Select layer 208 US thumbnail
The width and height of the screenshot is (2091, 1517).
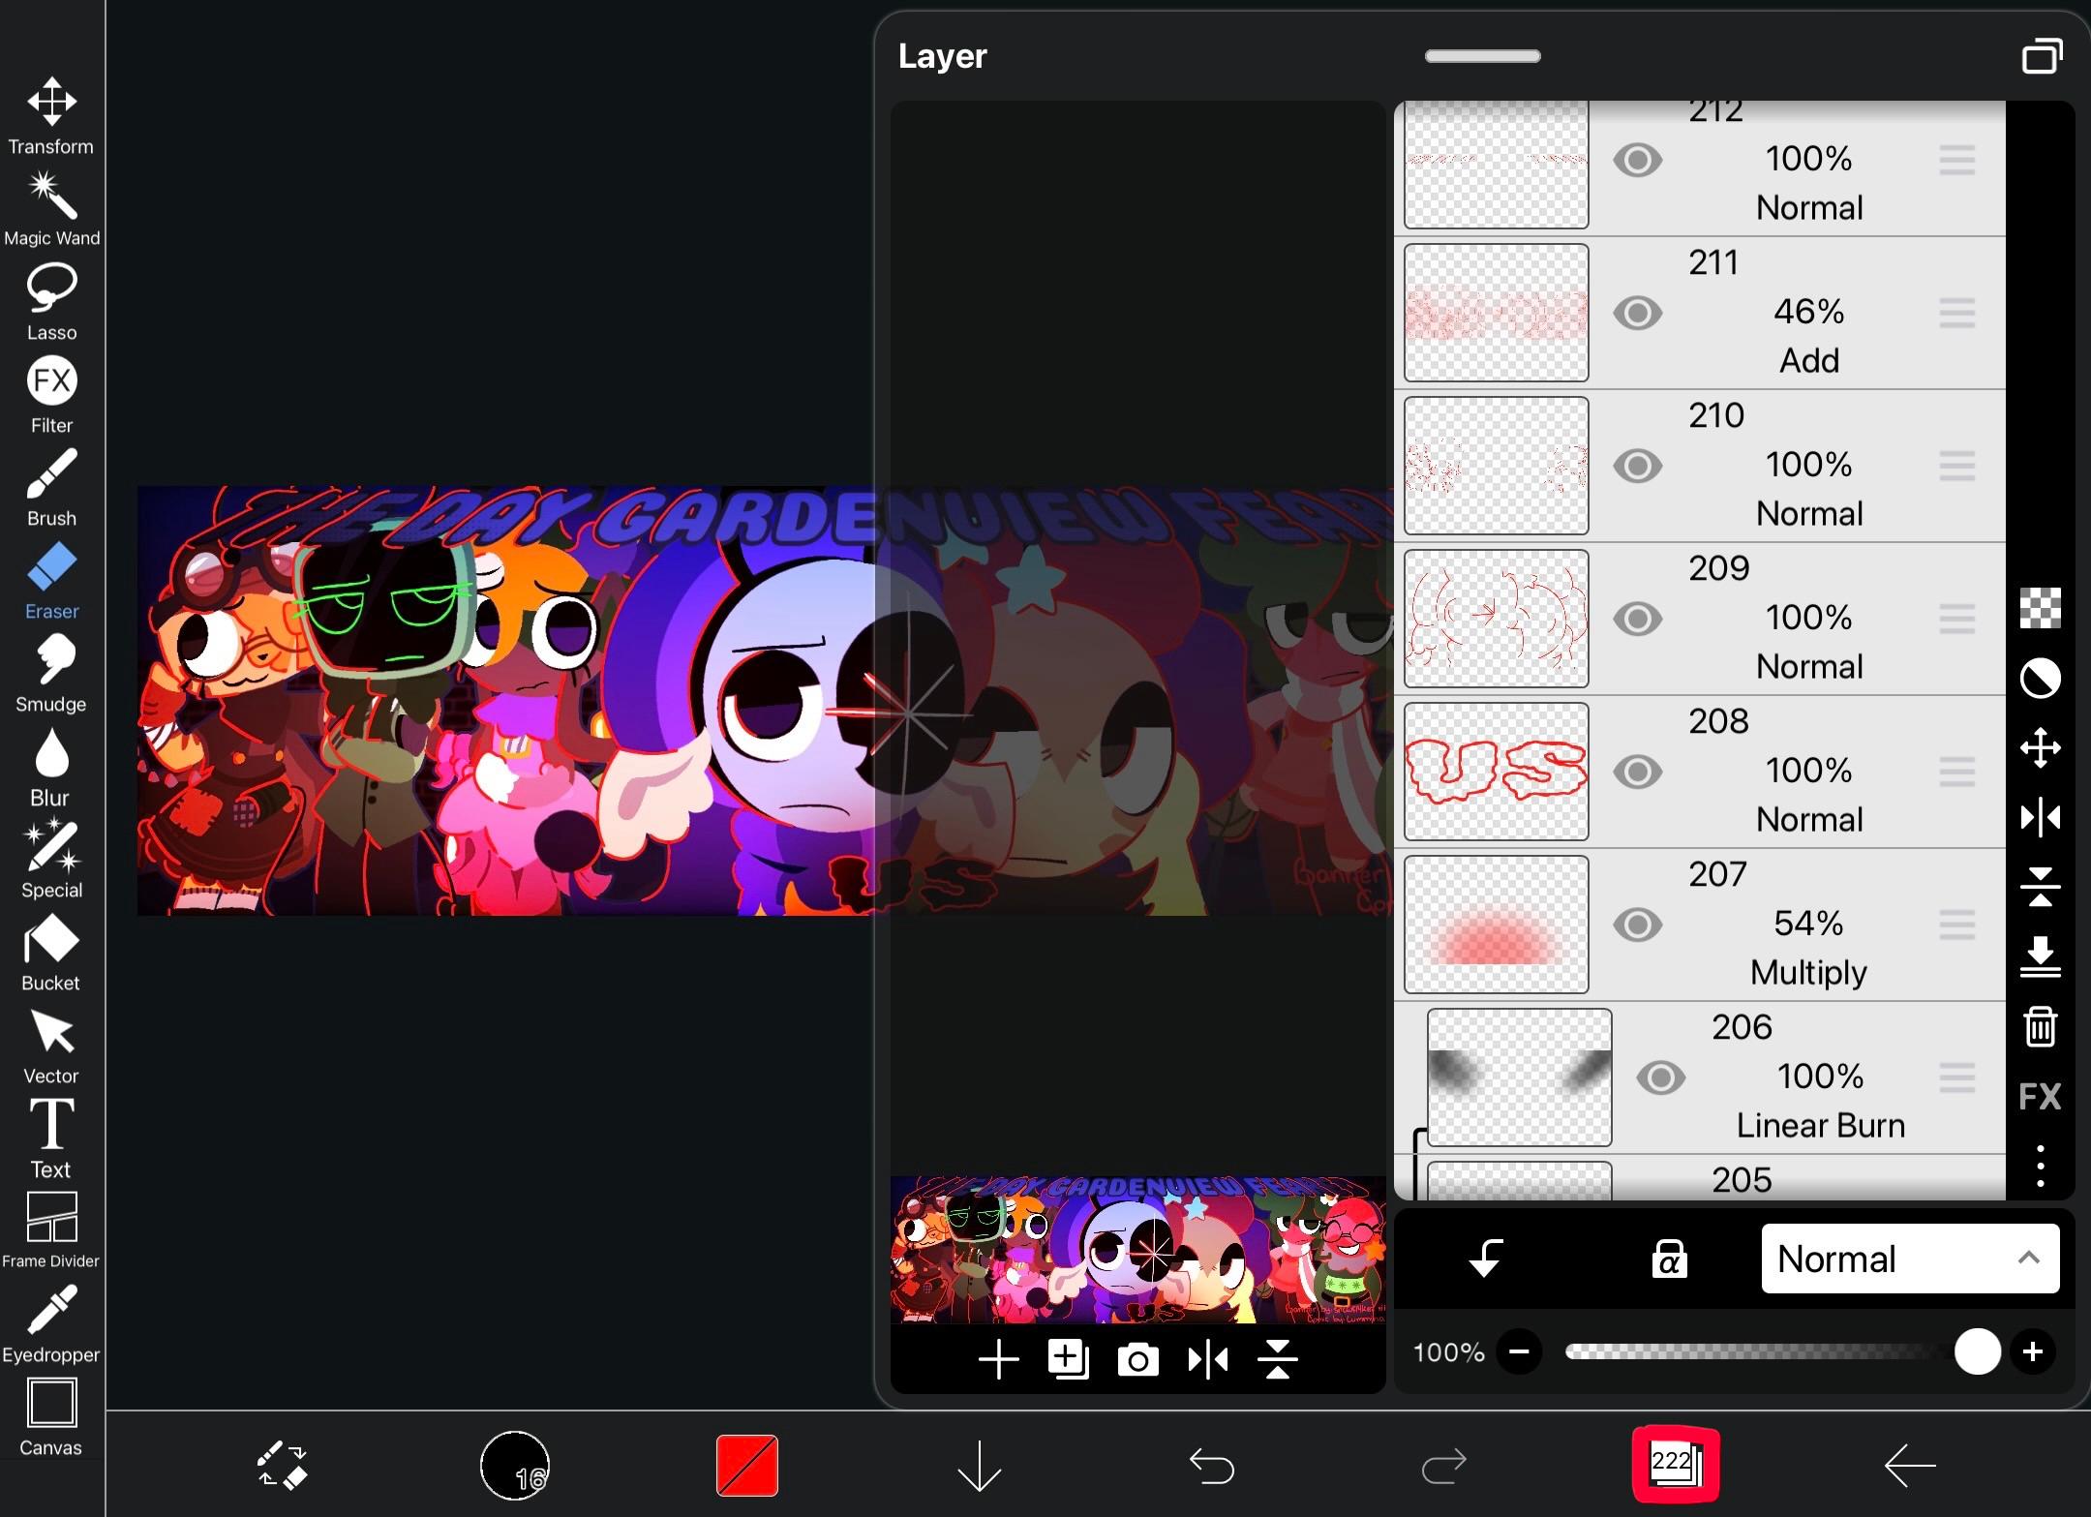[x=1496, y=772]
